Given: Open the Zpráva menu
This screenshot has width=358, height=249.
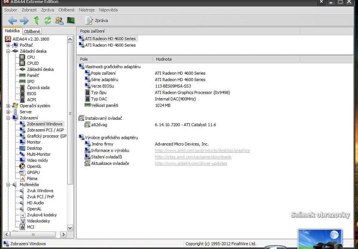Looking at the screenshot, I should coord(48,10).
